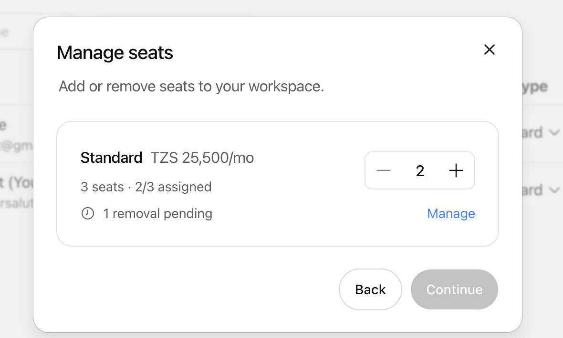Decrease seat count with minus icon
This screenshot has width=563, height=338.
[384, 170]
